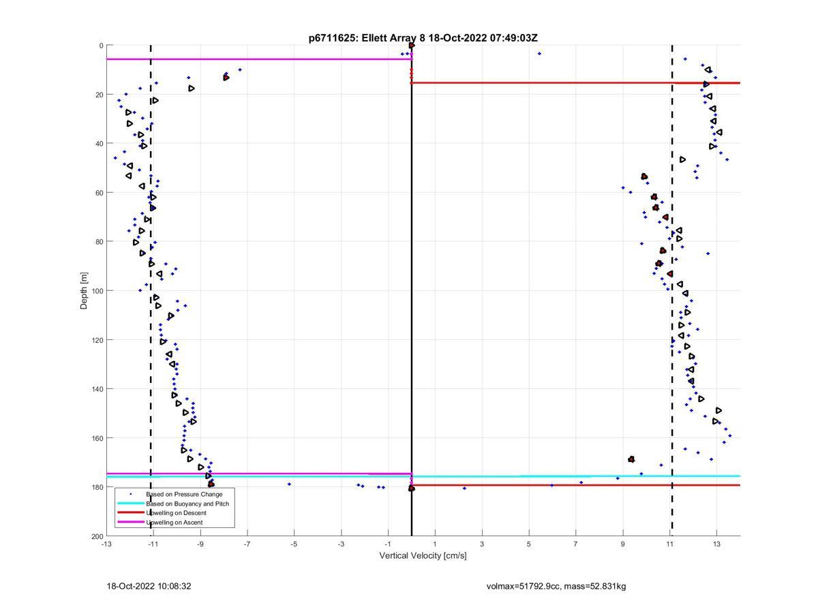Click depth axis tick label 140
818x603 pixels.
coord(97,389)
